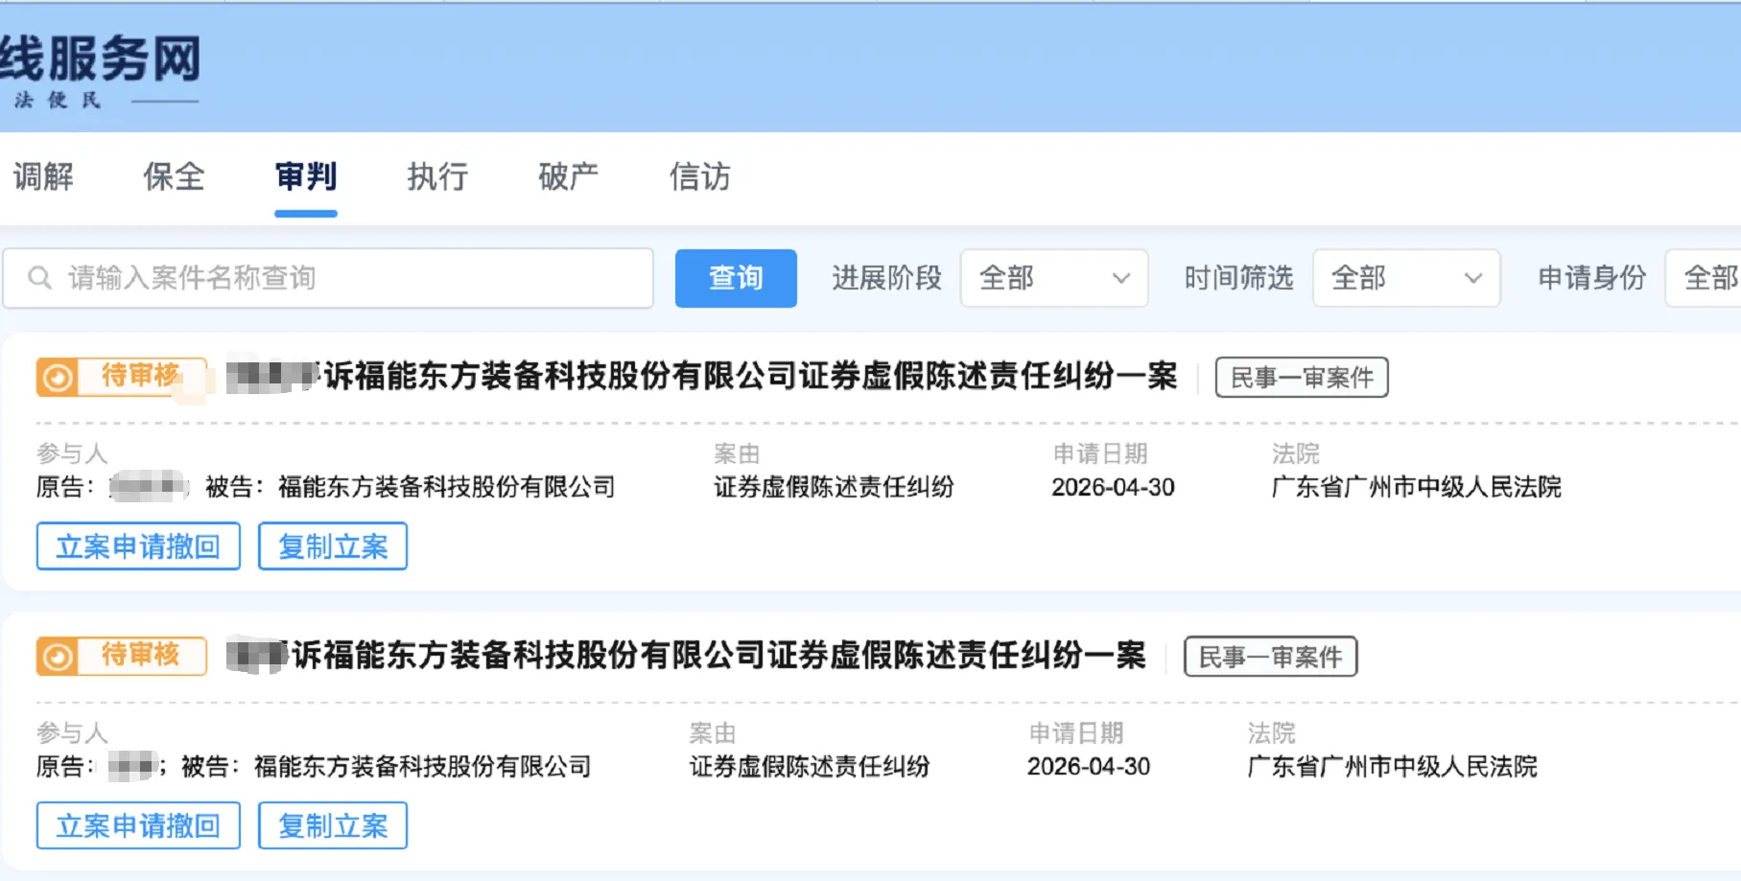Screen dimensions: 1741x881
Task: Click 立案申请撤回 for the first case
Action: [138, 546]
